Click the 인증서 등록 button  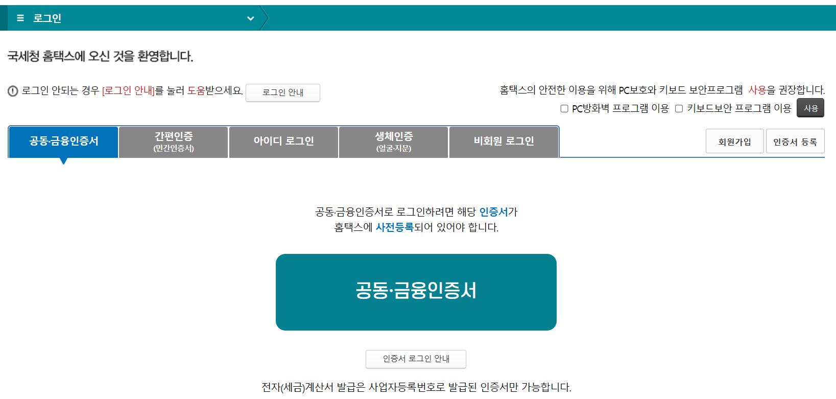tap(795, 142)
